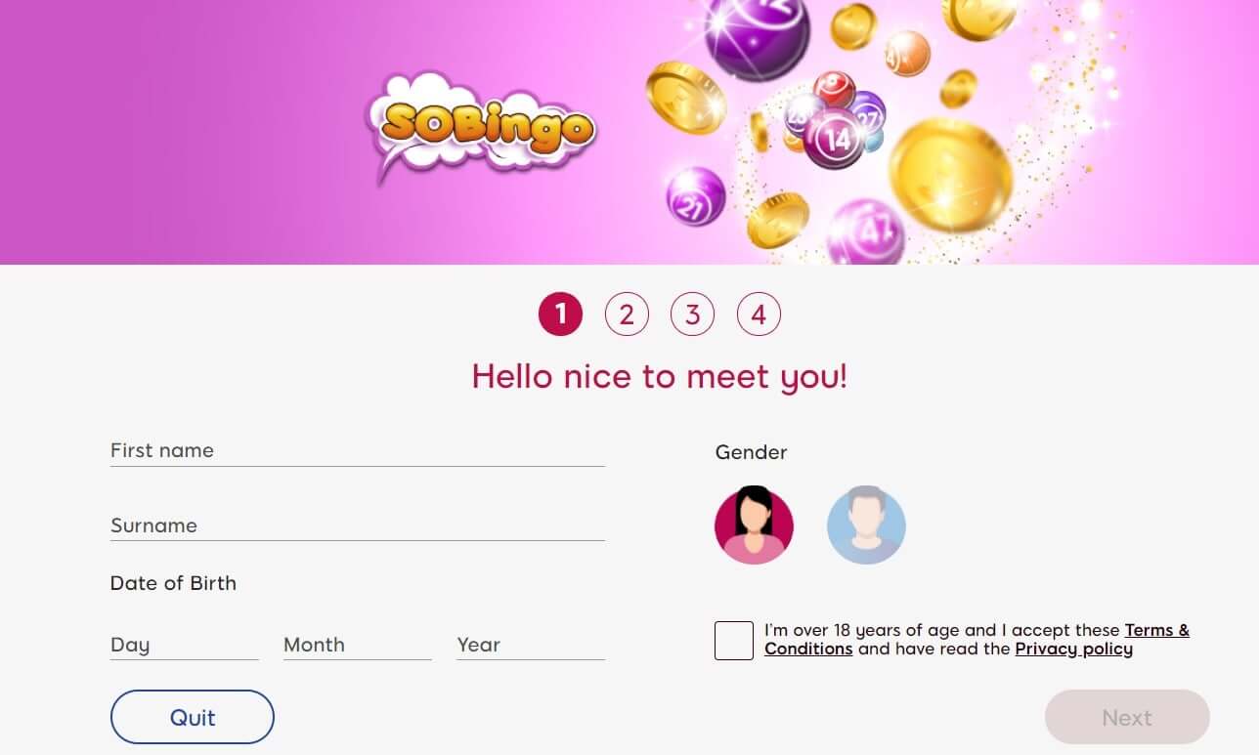1259x755 pixels.
Task: Go to step 1 circle
Action: 560,315
